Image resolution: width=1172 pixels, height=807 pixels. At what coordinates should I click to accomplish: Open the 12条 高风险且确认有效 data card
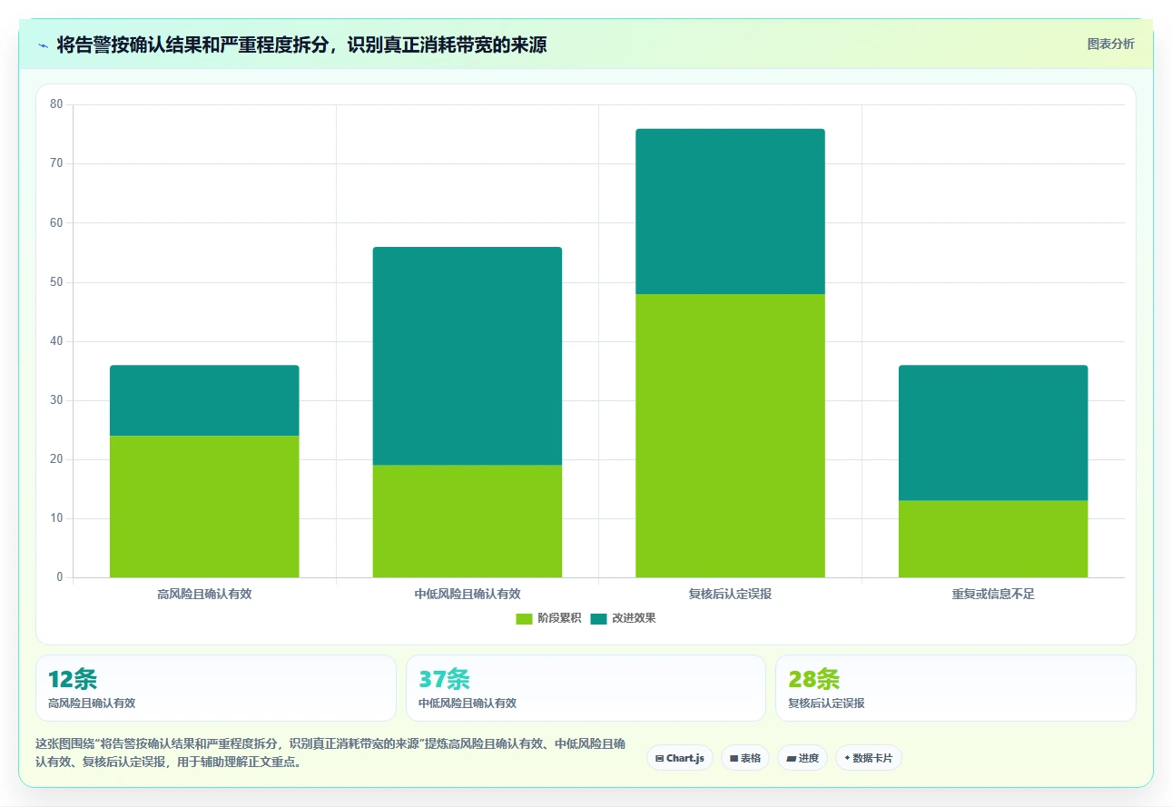coord(216,688)
